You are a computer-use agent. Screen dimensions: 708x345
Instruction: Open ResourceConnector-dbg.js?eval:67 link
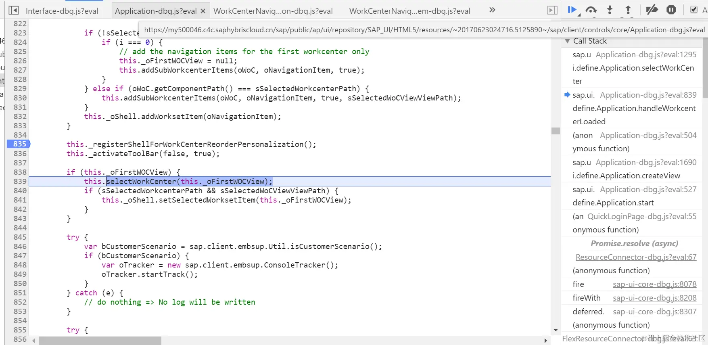click(x=636, y=257)
